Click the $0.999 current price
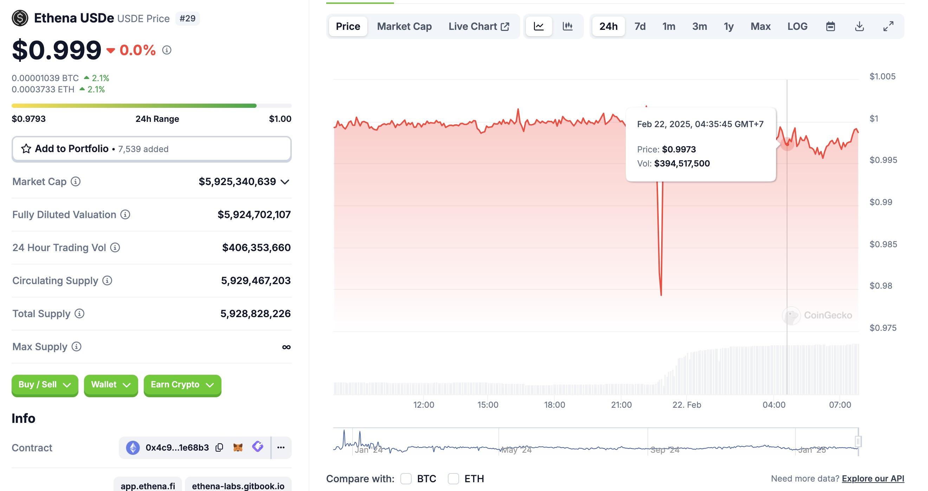This screenshot has height=491, width=928. coord(57,50)
